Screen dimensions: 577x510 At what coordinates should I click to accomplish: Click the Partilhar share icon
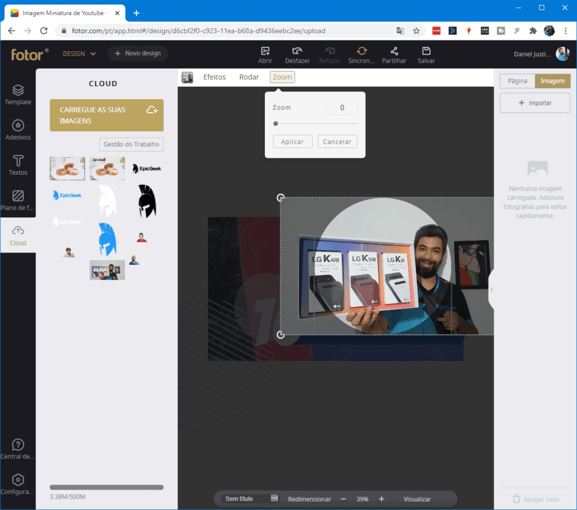tap(394, 51)
